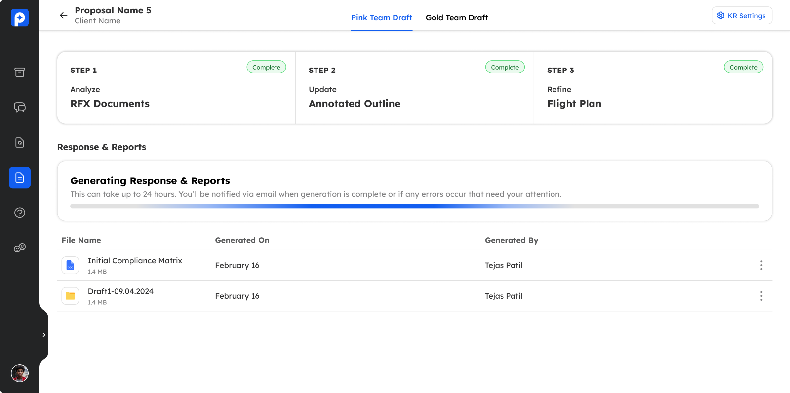Open the user profile avatar
Screen dimensions: 790x393
(20, 373)
